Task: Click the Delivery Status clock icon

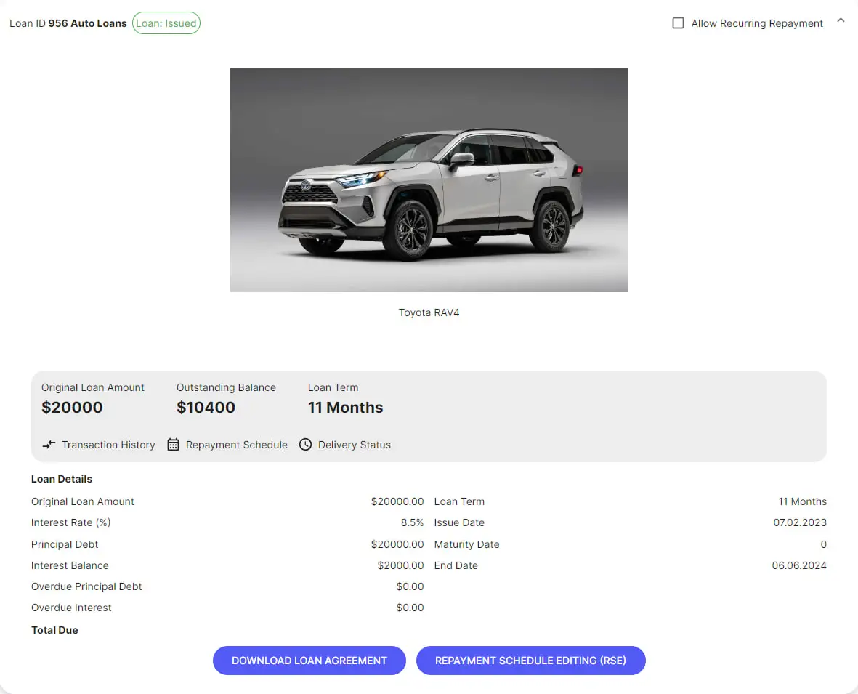Action: pyautogui.click(x=306, y=445)
